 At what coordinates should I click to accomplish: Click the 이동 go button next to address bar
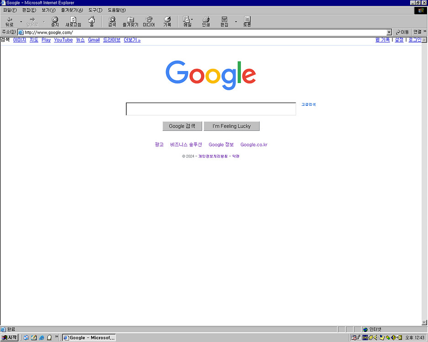(402, 32)
